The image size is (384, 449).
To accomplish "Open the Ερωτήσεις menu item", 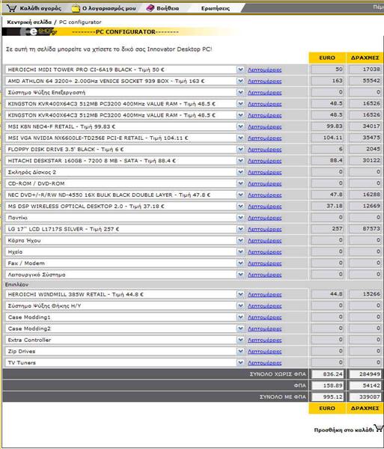I will [216, 8].
